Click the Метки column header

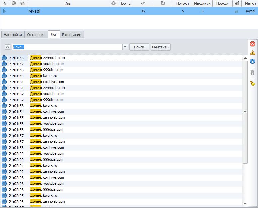(x=250, y=3)
